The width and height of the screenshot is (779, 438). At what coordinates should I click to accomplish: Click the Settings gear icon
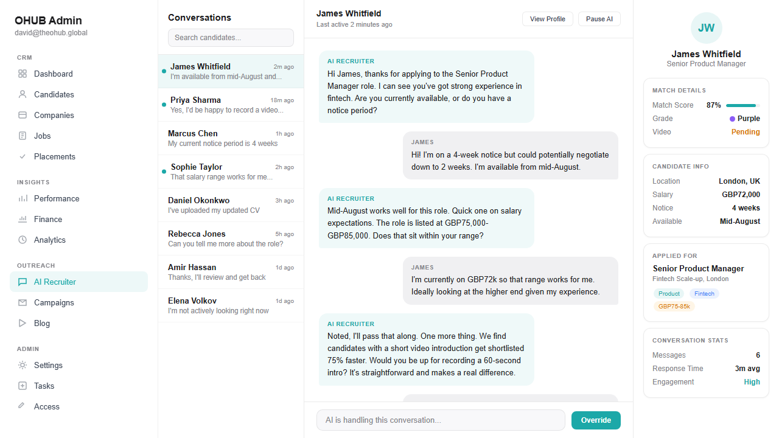coord(23,365)
